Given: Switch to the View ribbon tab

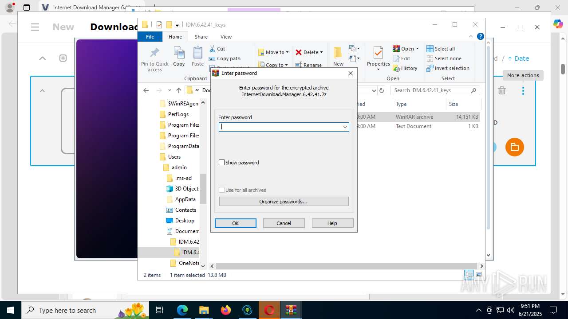Looking at the screenshot, I should click(x=226, y=37).
